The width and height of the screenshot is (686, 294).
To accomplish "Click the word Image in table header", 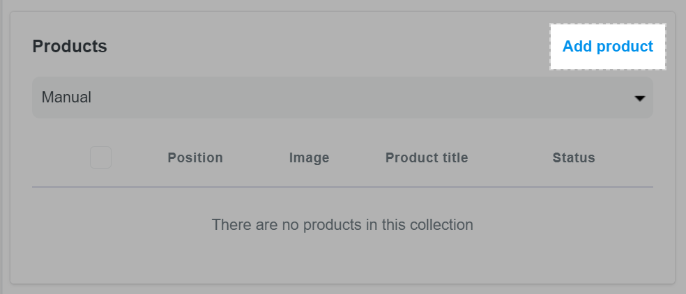I will tap(309, 157).
